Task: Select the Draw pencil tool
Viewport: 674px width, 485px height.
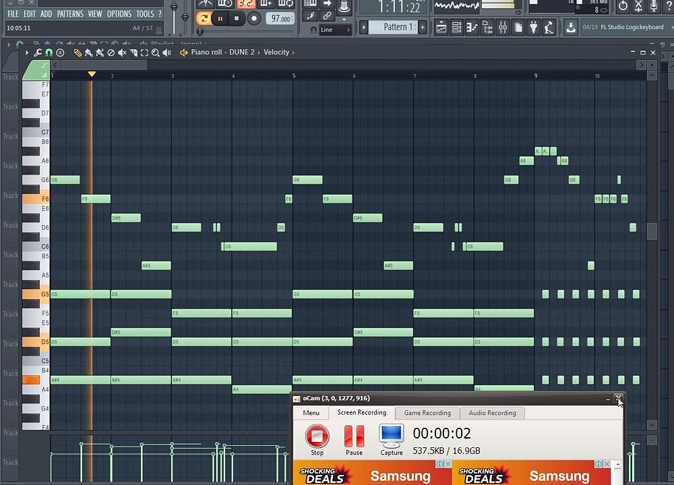Action: tap(78, 53)
